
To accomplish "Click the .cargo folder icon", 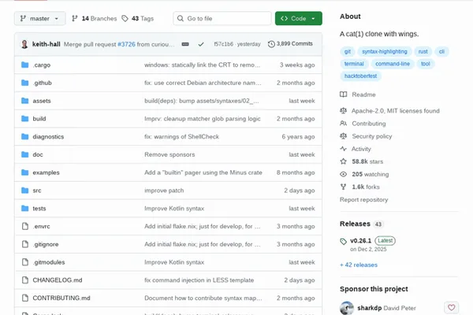I will [x=24, y=65].
